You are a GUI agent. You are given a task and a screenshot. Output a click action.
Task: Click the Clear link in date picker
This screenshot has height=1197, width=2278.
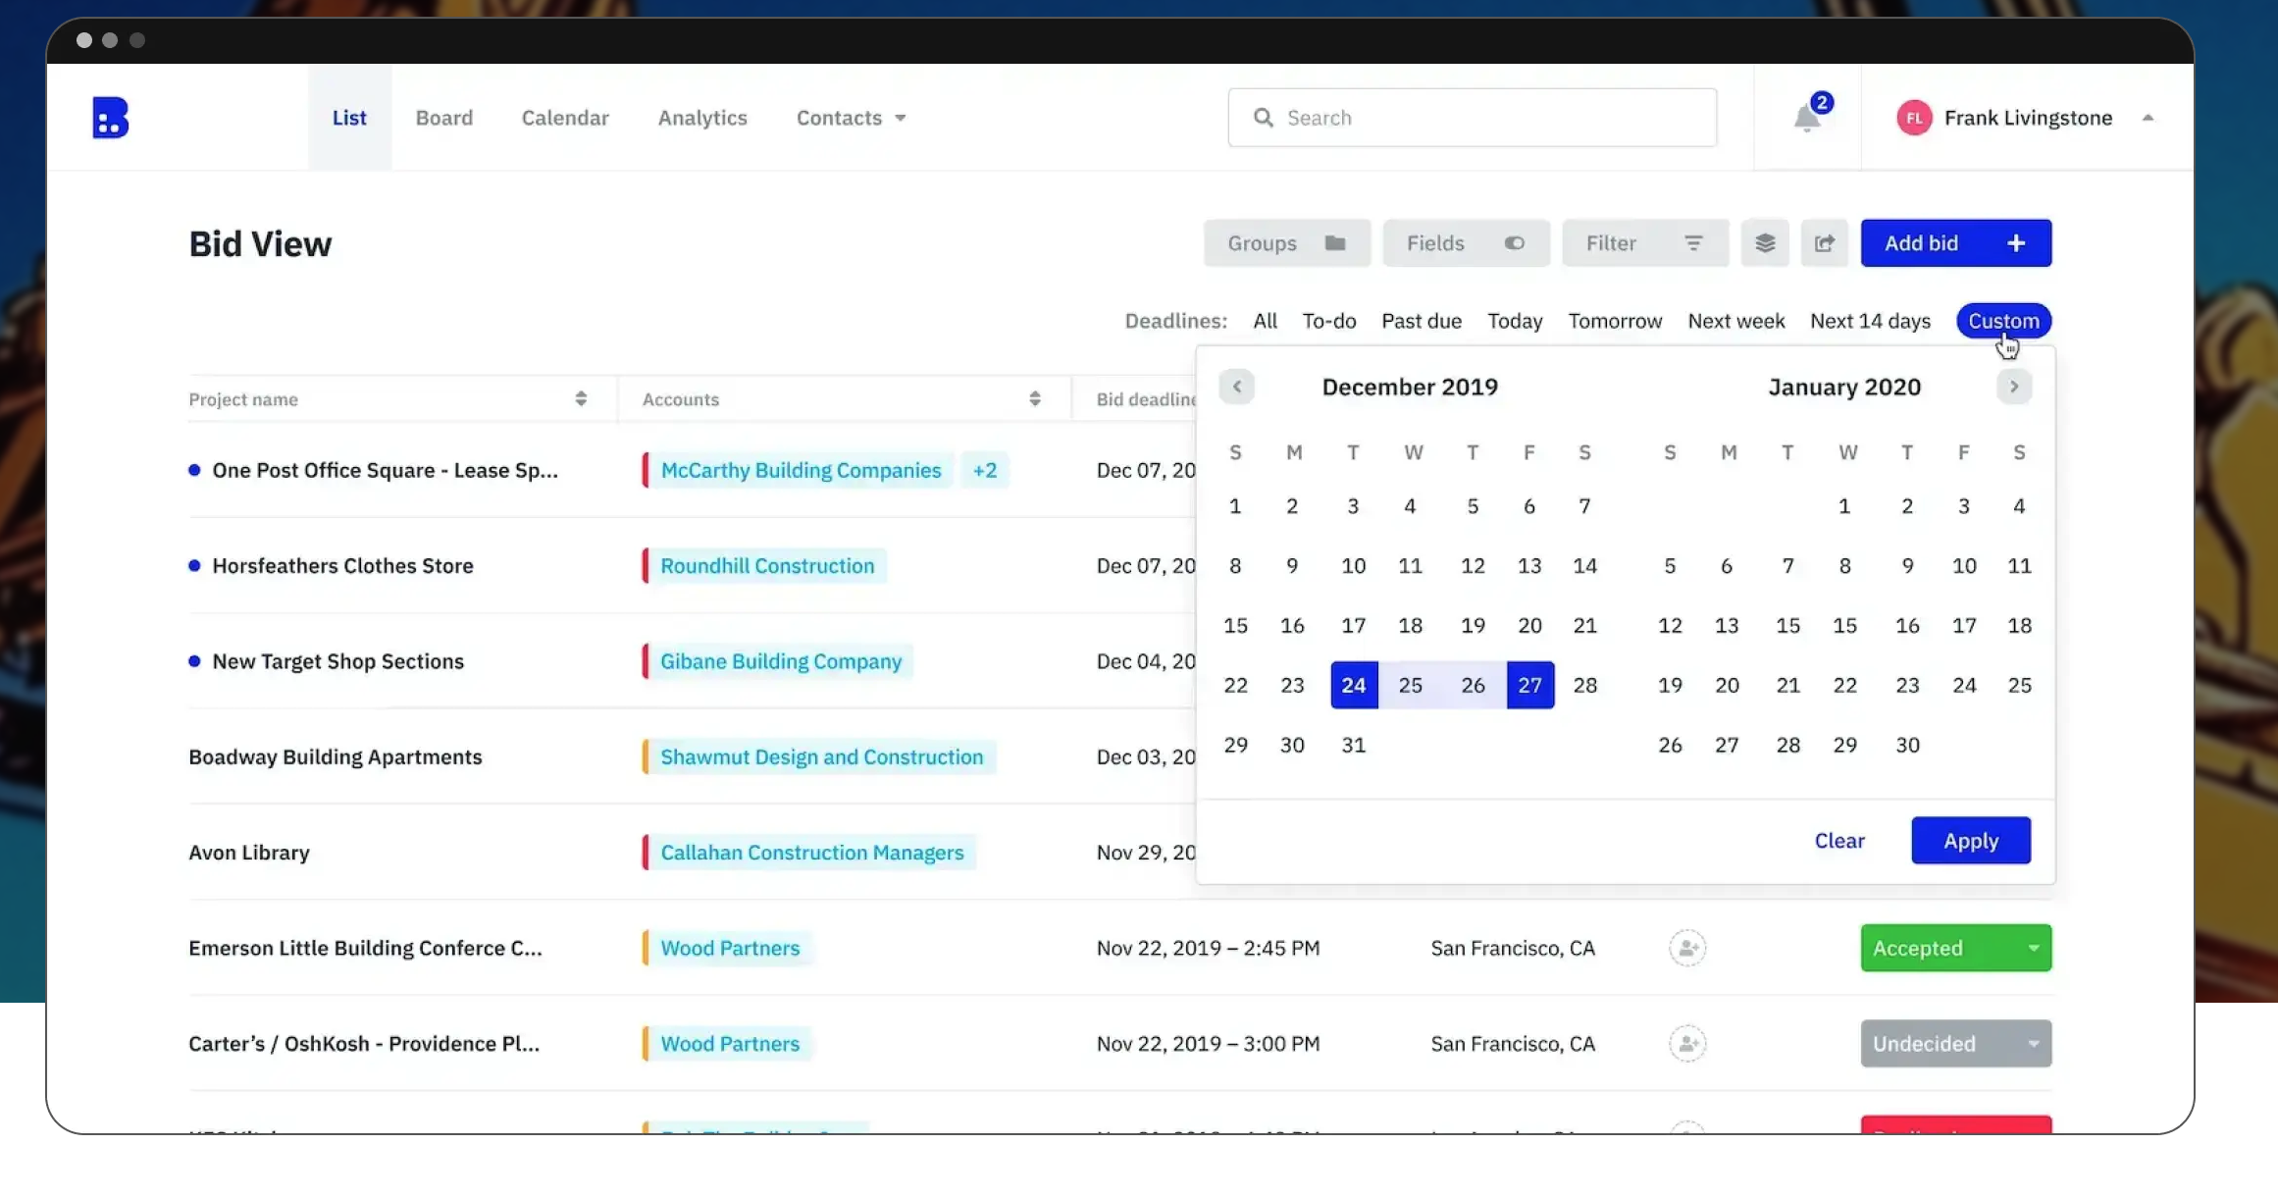pos(1839,841)
